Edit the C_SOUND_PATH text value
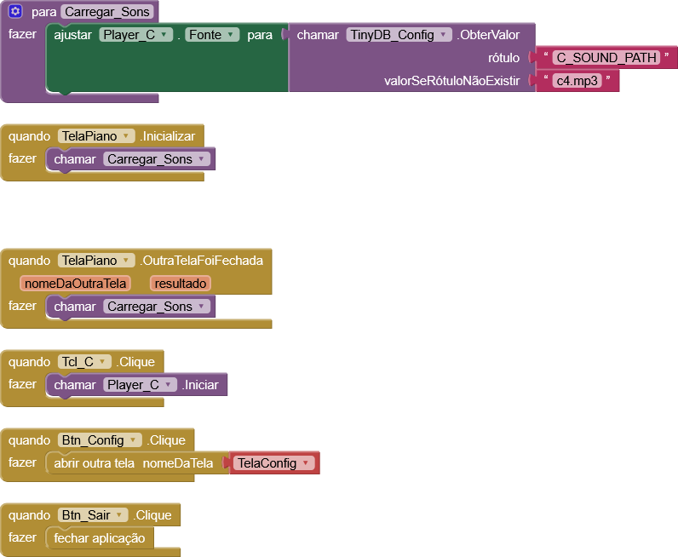This screenshot has height=557, width=678. click(606, 58)
